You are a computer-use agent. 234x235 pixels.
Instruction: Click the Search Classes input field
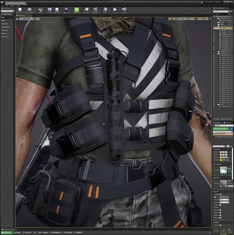pyautogui.click(x=7, y=11)
